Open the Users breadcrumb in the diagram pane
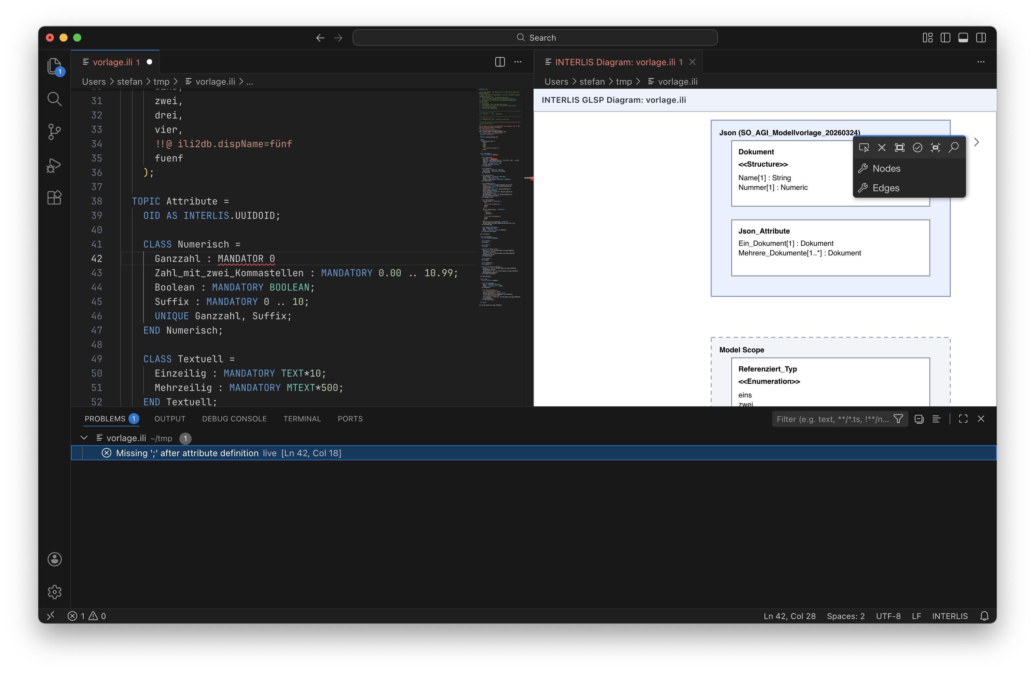 [x=556, y=82]
